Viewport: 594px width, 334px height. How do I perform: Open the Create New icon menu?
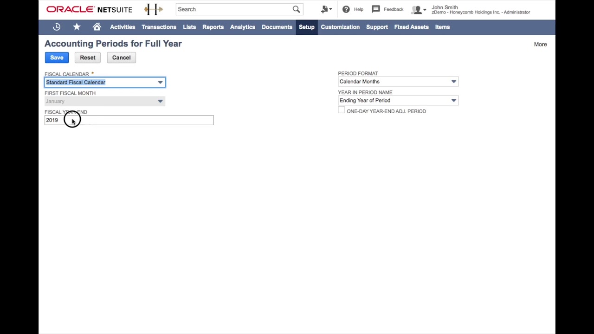(327, 9)
